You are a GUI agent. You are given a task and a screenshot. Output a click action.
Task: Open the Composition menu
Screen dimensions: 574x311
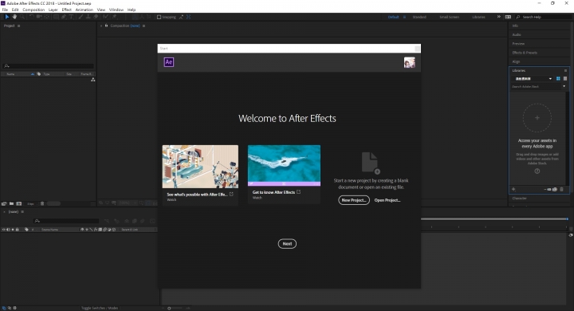pos(33,10)
